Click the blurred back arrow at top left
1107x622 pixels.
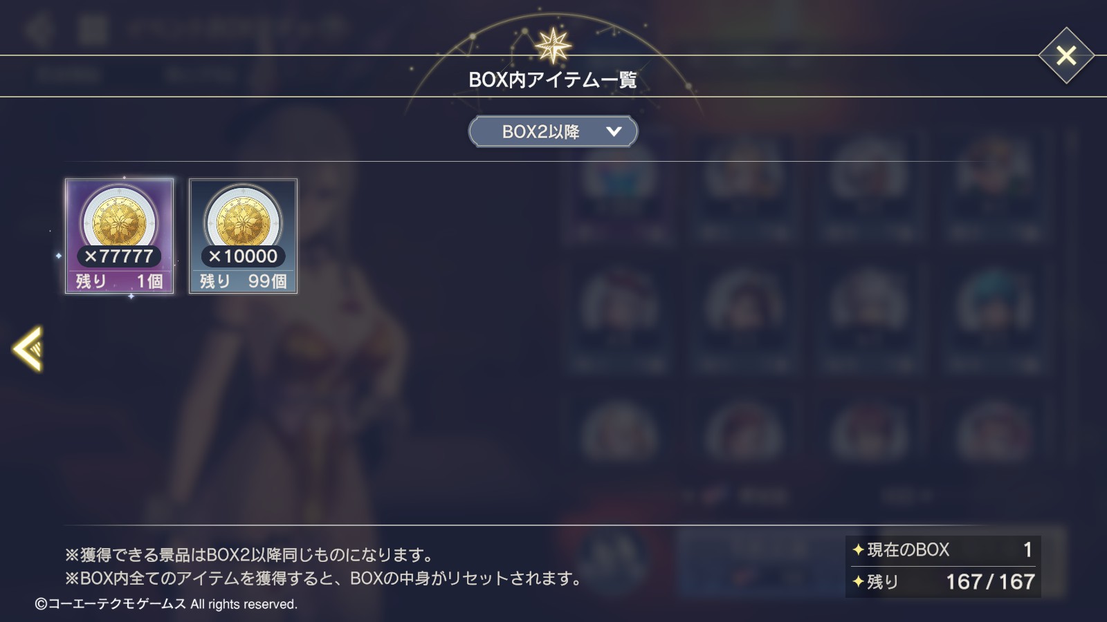point(39,29)
